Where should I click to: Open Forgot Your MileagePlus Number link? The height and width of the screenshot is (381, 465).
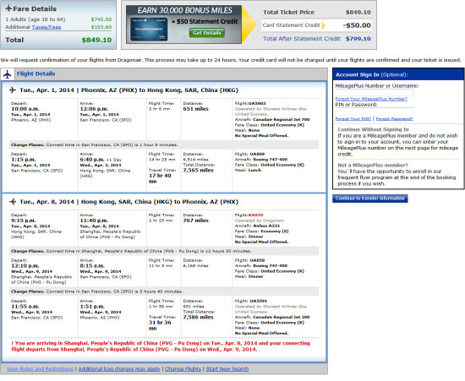(371, 99)
